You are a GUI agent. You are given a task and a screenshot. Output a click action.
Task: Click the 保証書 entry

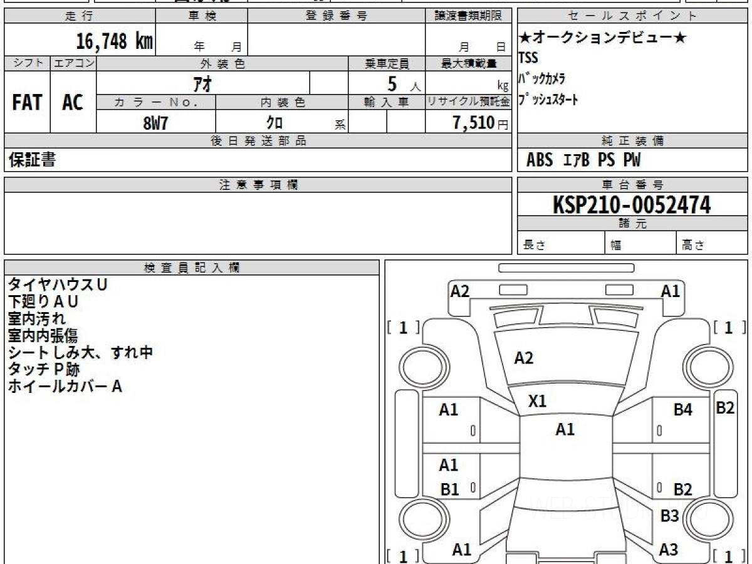(32, 160)
